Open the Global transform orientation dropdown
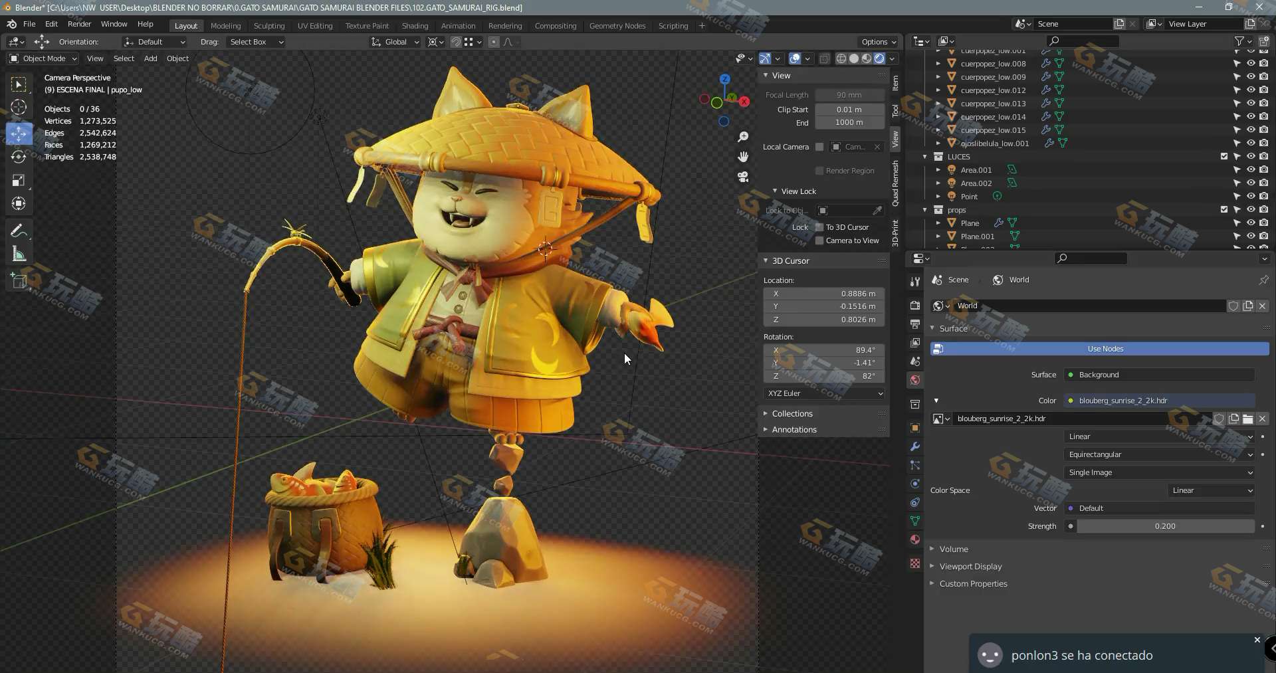 tap(395, 42)
